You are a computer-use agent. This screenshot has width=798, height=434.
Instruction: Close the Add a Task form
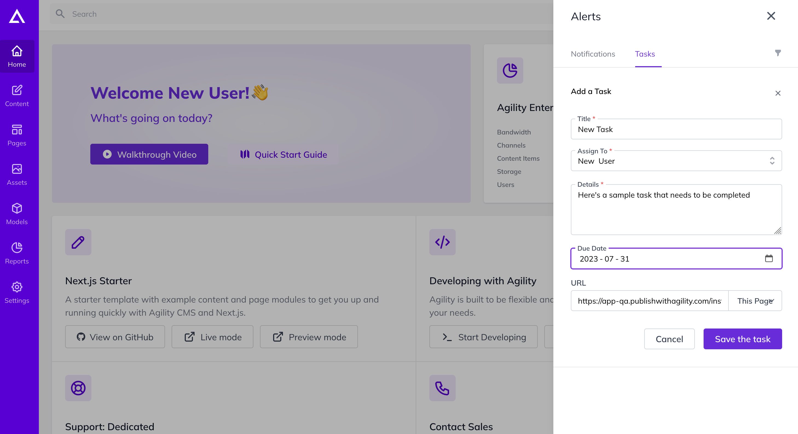tap(778, 93)
